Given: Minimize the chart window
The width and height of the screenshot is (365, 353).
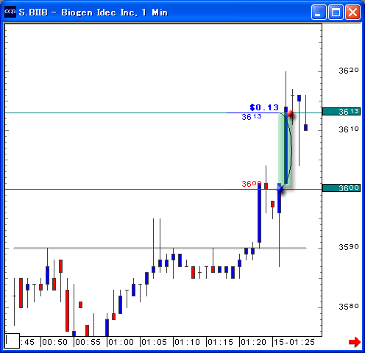Looking at the screenshot, I should [319, 12].
